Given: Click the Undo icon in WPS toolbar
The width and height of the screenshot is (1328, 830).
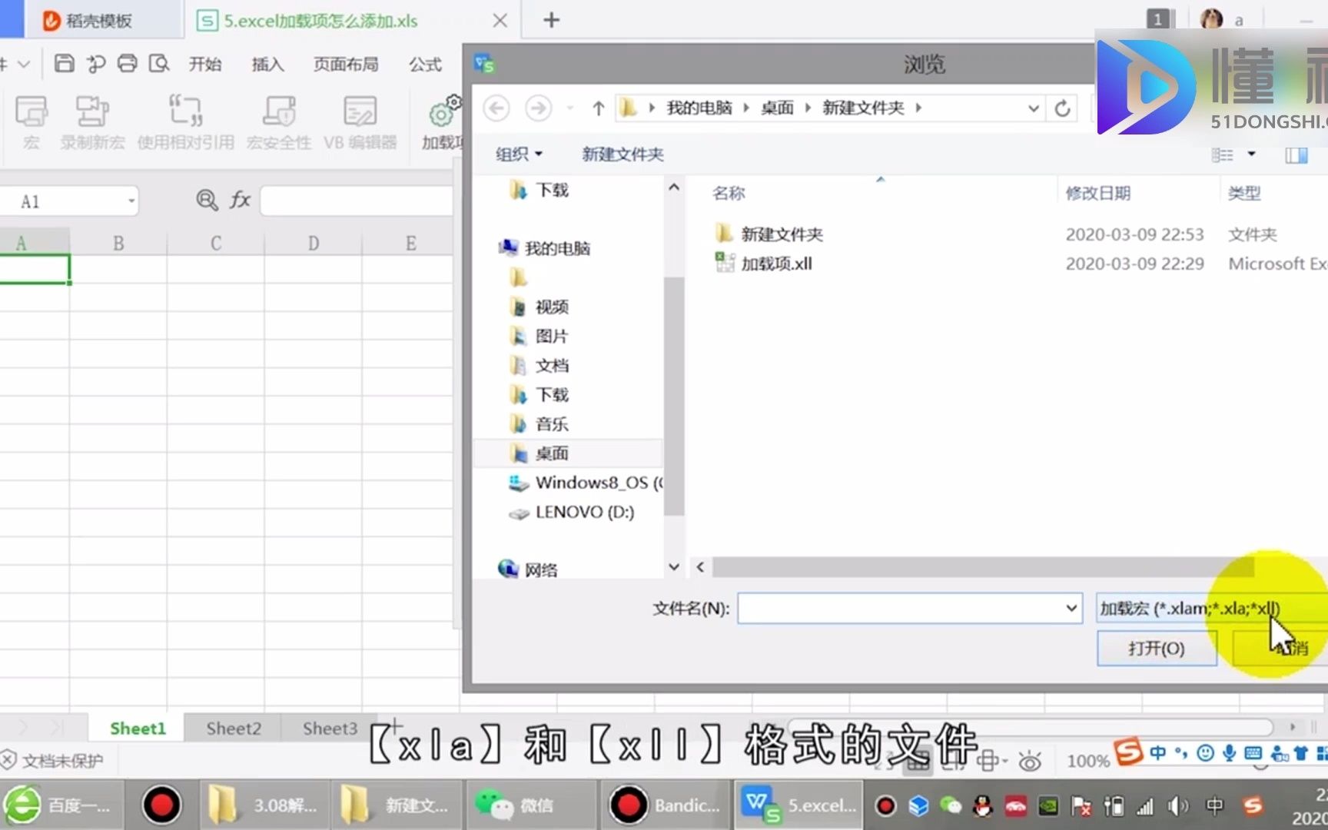Looking at the screenshot, I should pyautogui.click(x=96, y=64).
